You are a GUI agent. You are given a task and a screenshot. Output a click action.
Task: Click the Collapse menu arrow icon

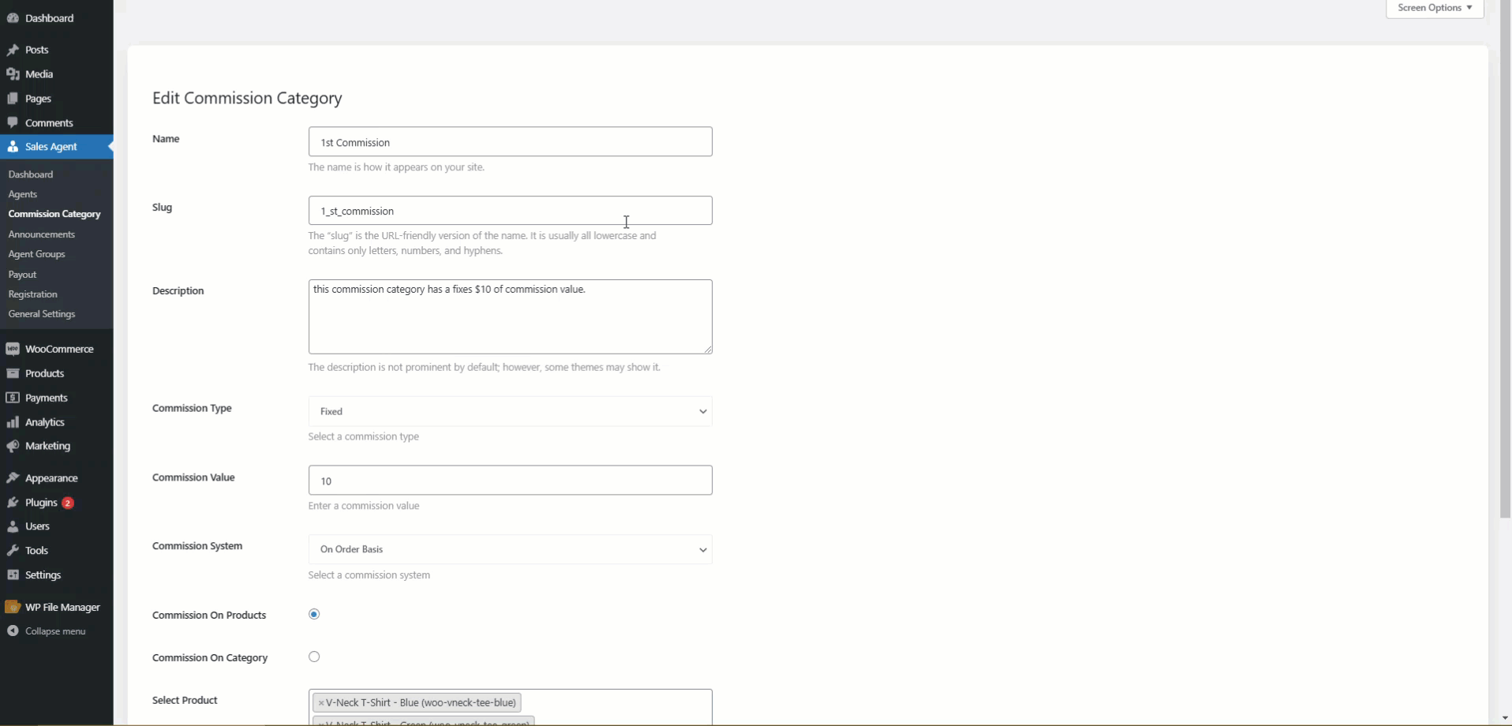click(13, 631)
